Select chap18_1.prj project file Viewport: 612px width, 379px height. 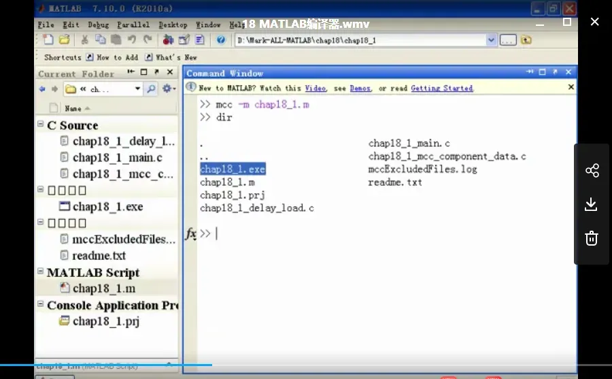tap(99, 320)
